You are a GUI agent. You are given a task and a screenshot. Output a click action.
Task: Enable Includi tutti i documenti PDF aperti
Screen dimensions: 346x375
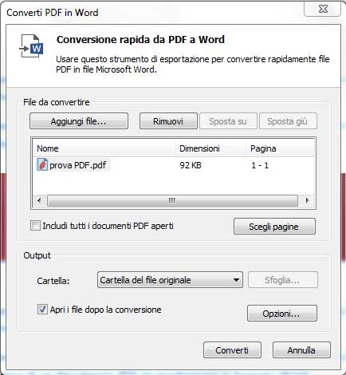tap(36, 226)
